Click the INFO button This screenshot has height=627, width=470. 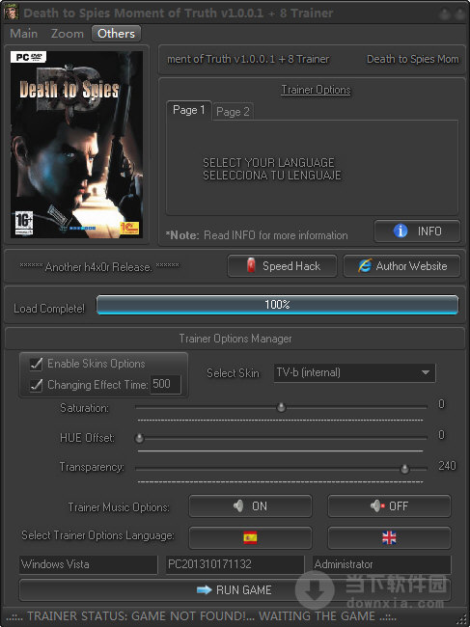417,232
